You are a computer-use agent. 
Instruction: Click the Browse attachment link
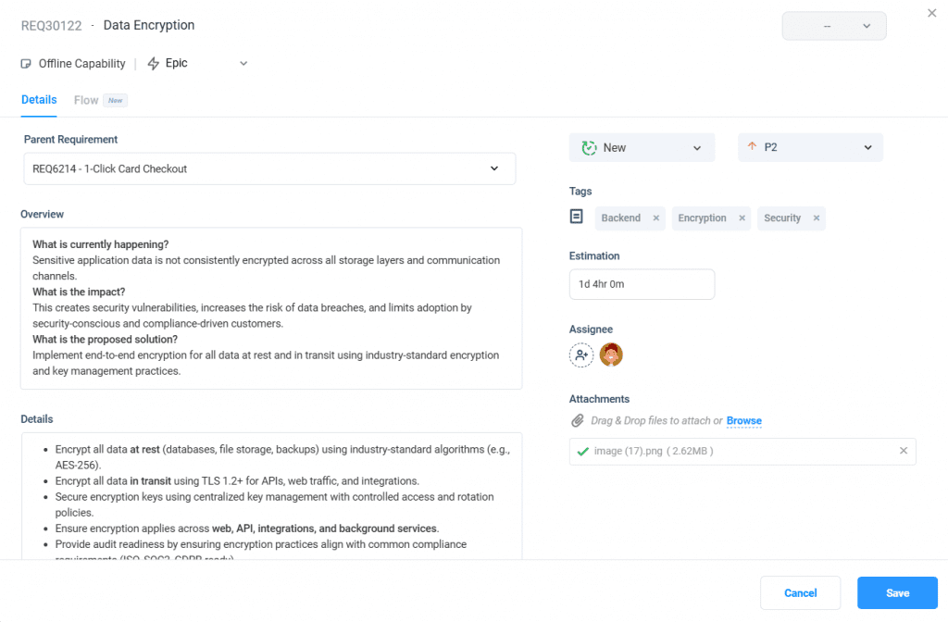tap(743, 421)
